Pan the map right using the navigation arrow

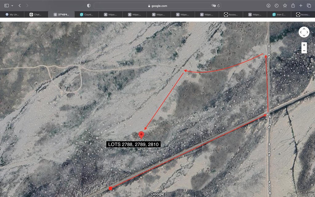click(x=307, y=32)
